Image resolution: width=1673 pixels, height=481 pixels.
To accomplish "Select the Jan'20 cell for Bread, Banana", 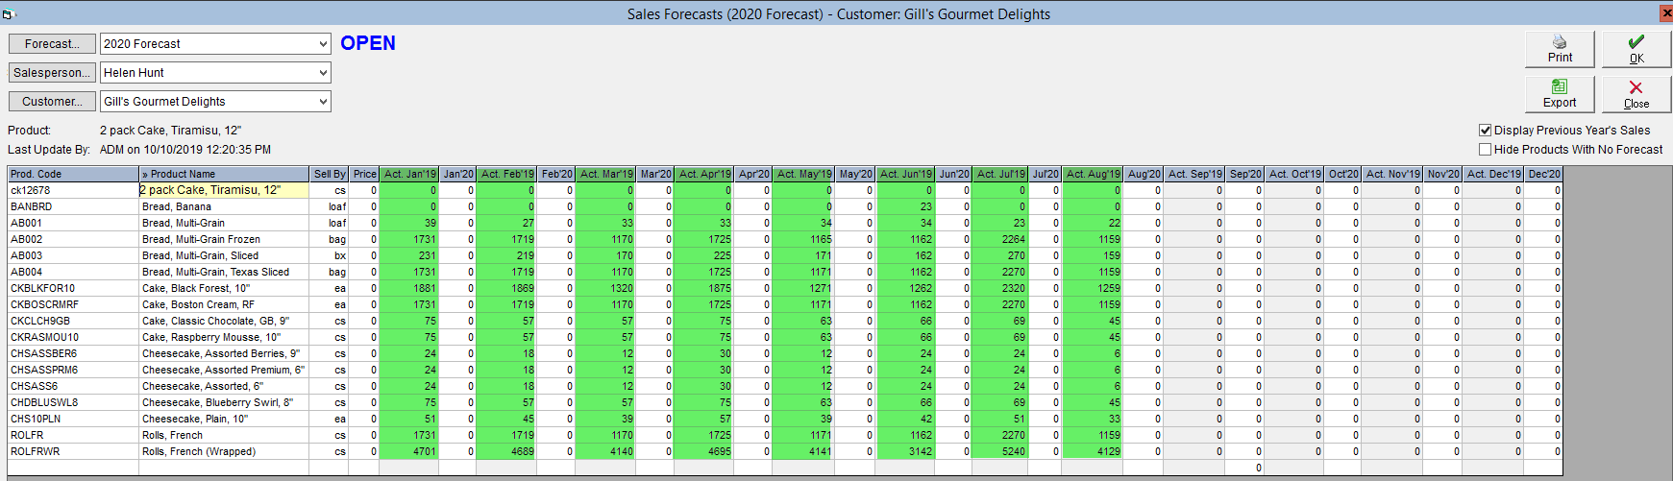I will click(x=457, y=206).
